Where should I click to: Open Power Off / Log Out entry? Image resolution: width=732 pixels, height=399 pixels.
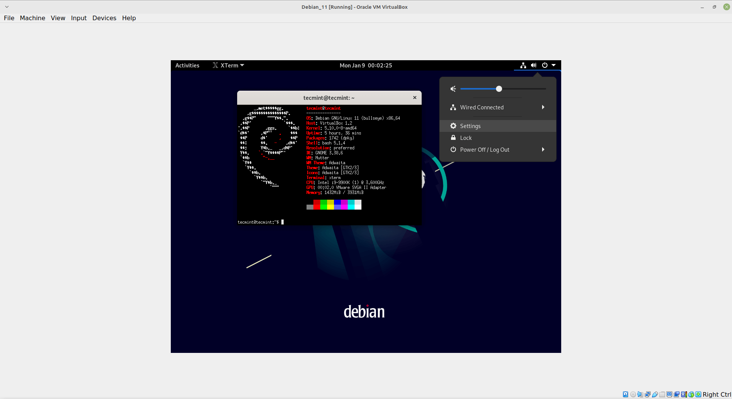click(498, 150)
